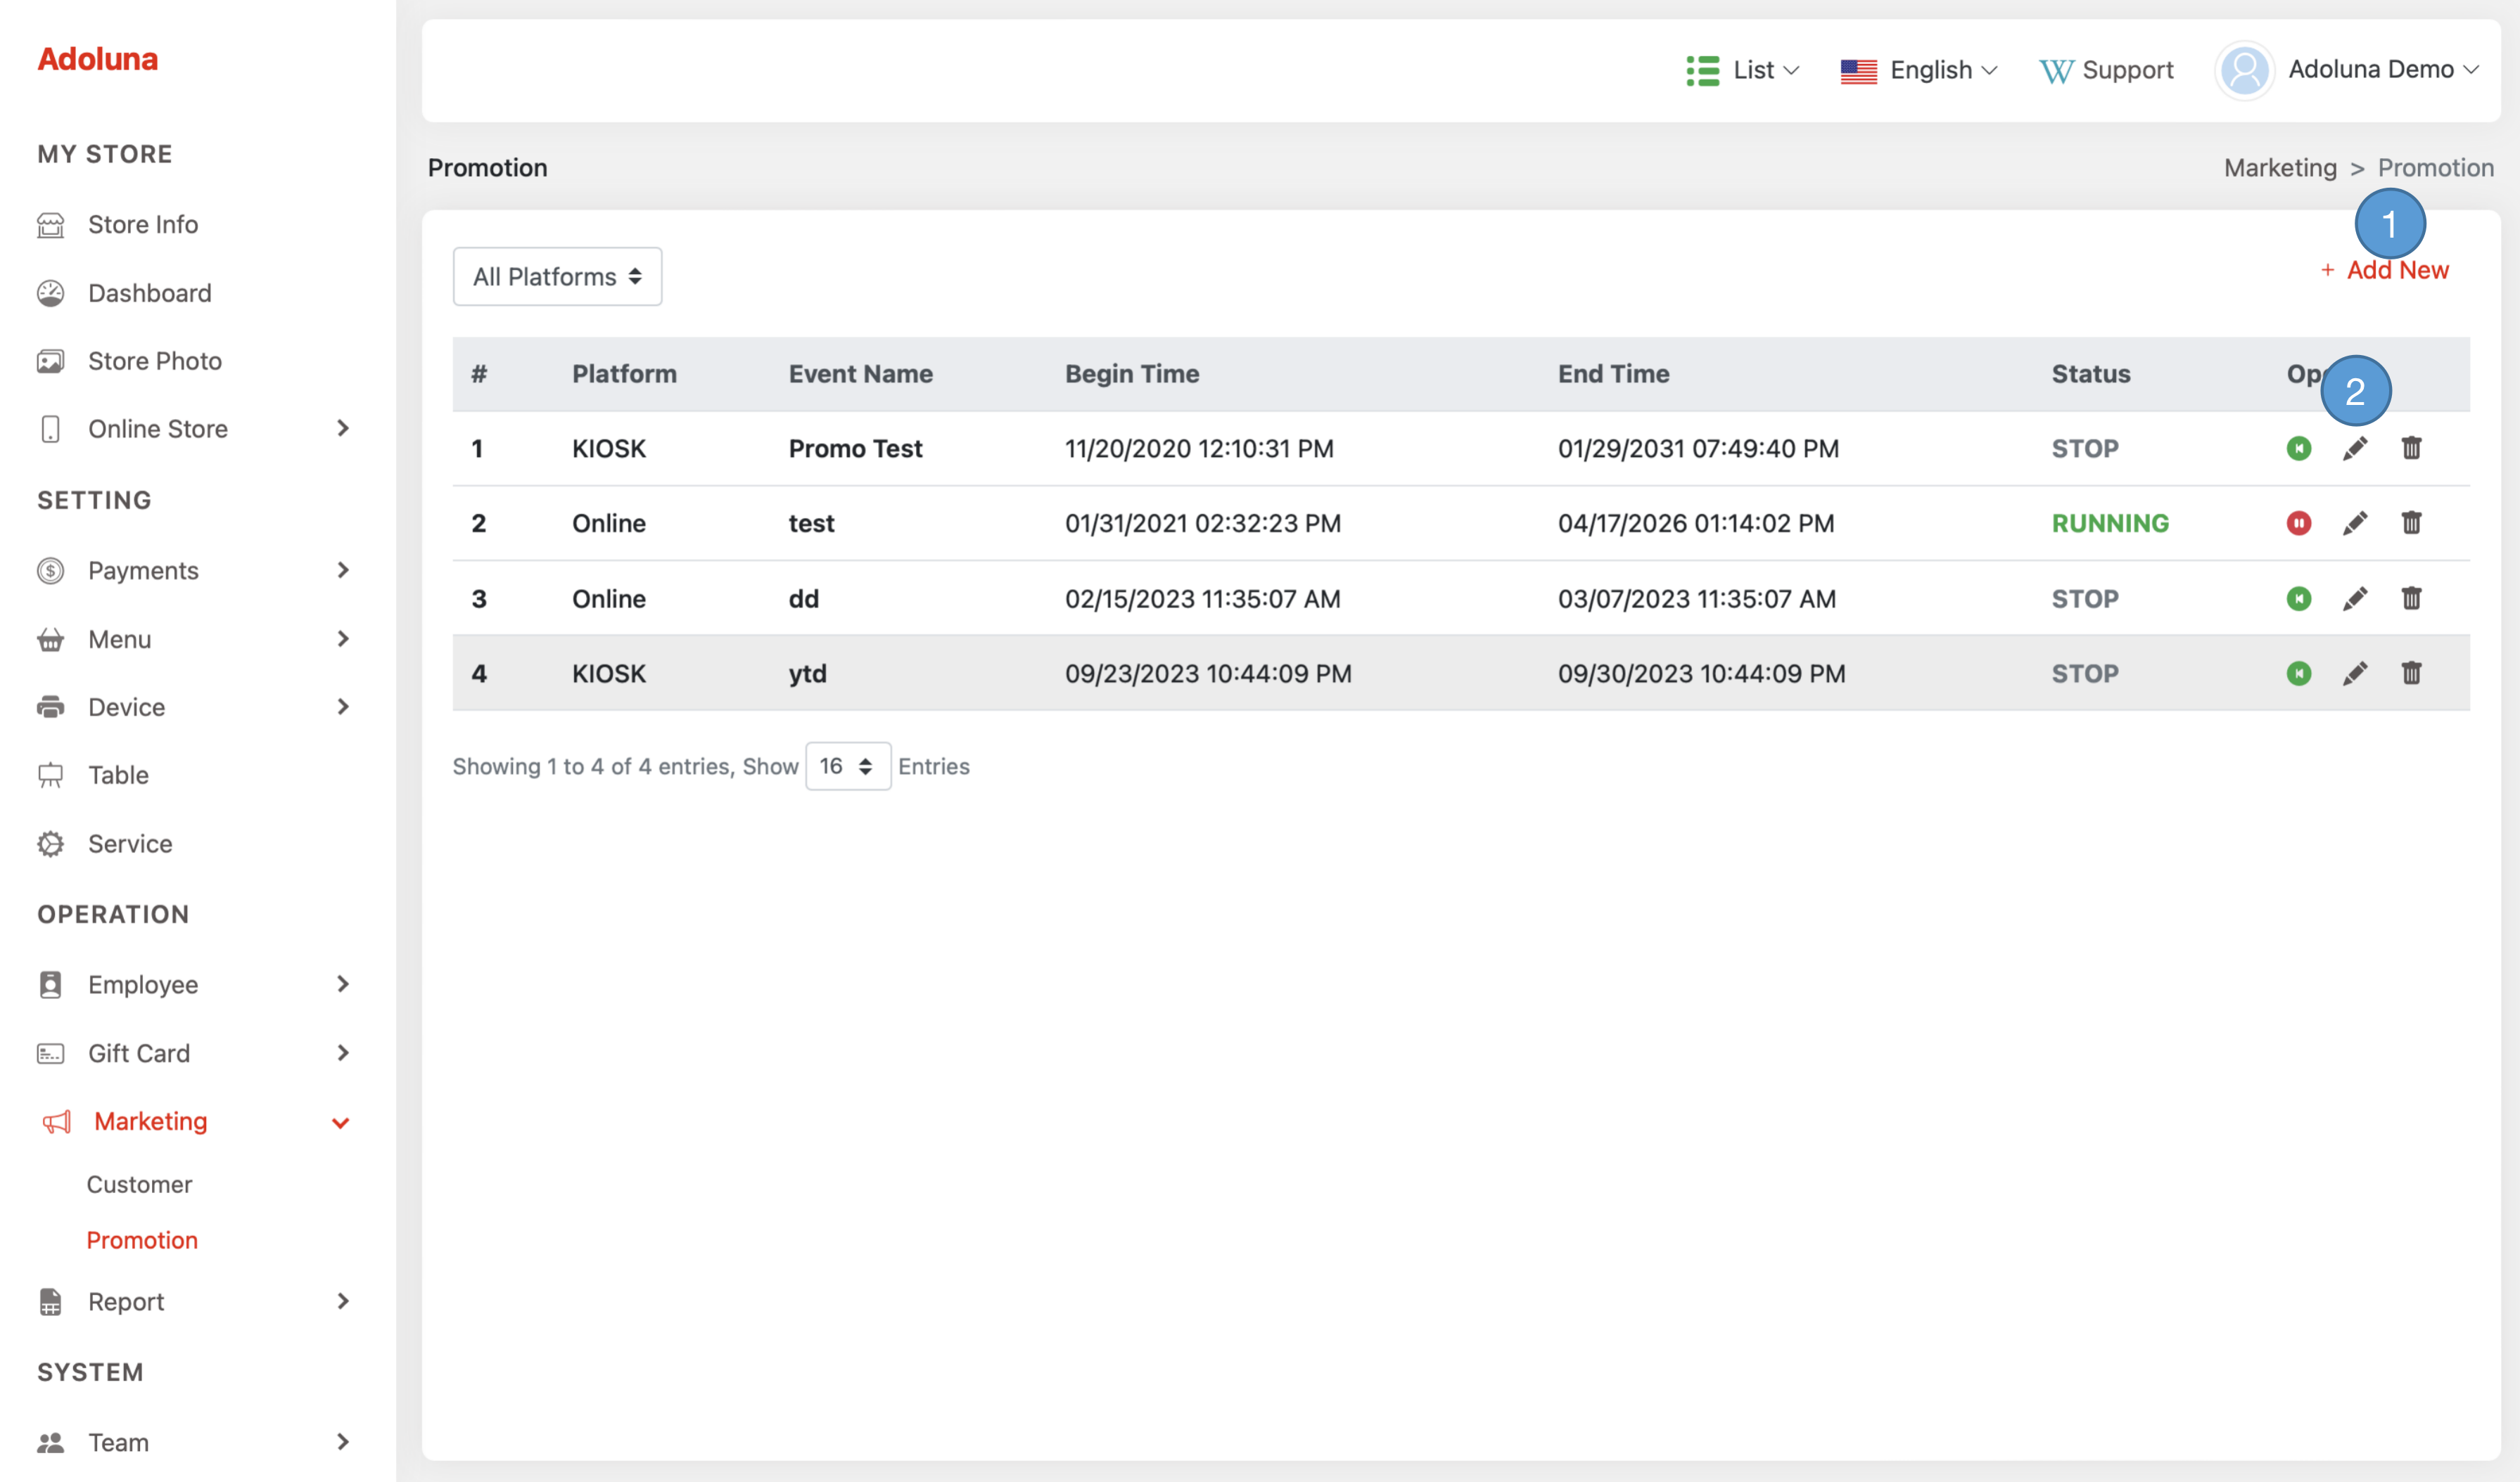This screenshot has width=2520, height=1482.
Task: Expand the Online Store submenu chevron
Action: 343,429
